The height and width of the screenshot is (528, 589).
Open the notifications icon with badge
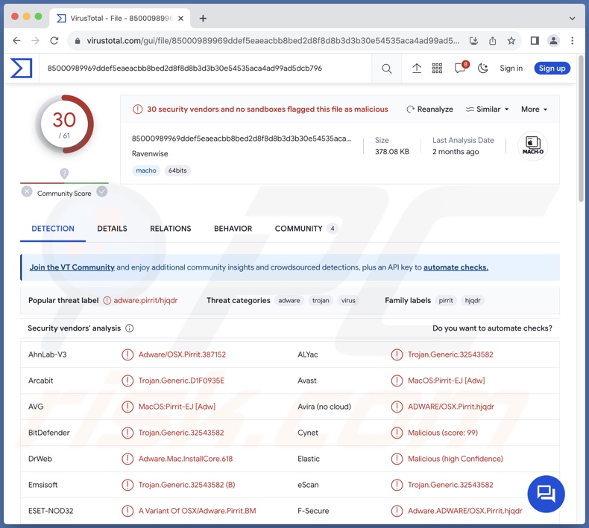pos(460,69)
